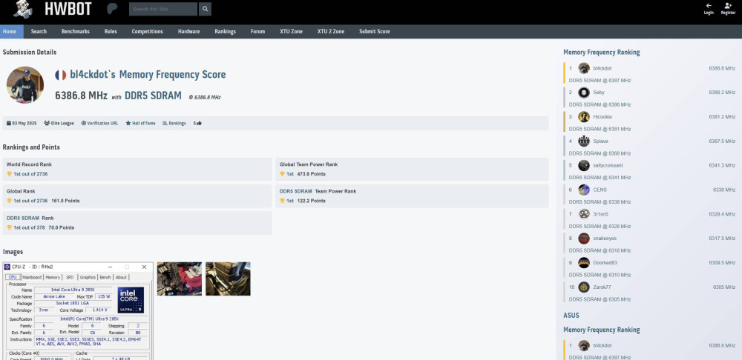Open the Rules menu item
742x360 pixels.
point(111,32)
